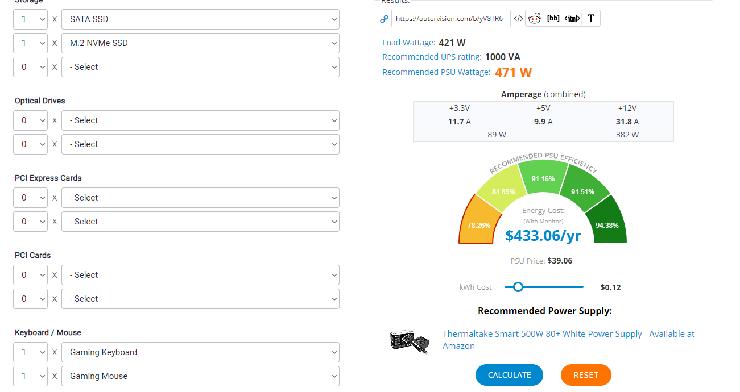Viewport: 740px width, 392px height.
Task: Select the 91.16% efficiency gauge segment
Action: pos(543,178)
